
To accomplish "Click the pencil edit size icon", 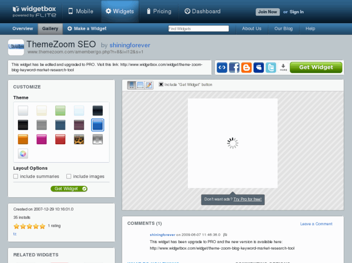I will pyautogui.click(x=149, y=85).
